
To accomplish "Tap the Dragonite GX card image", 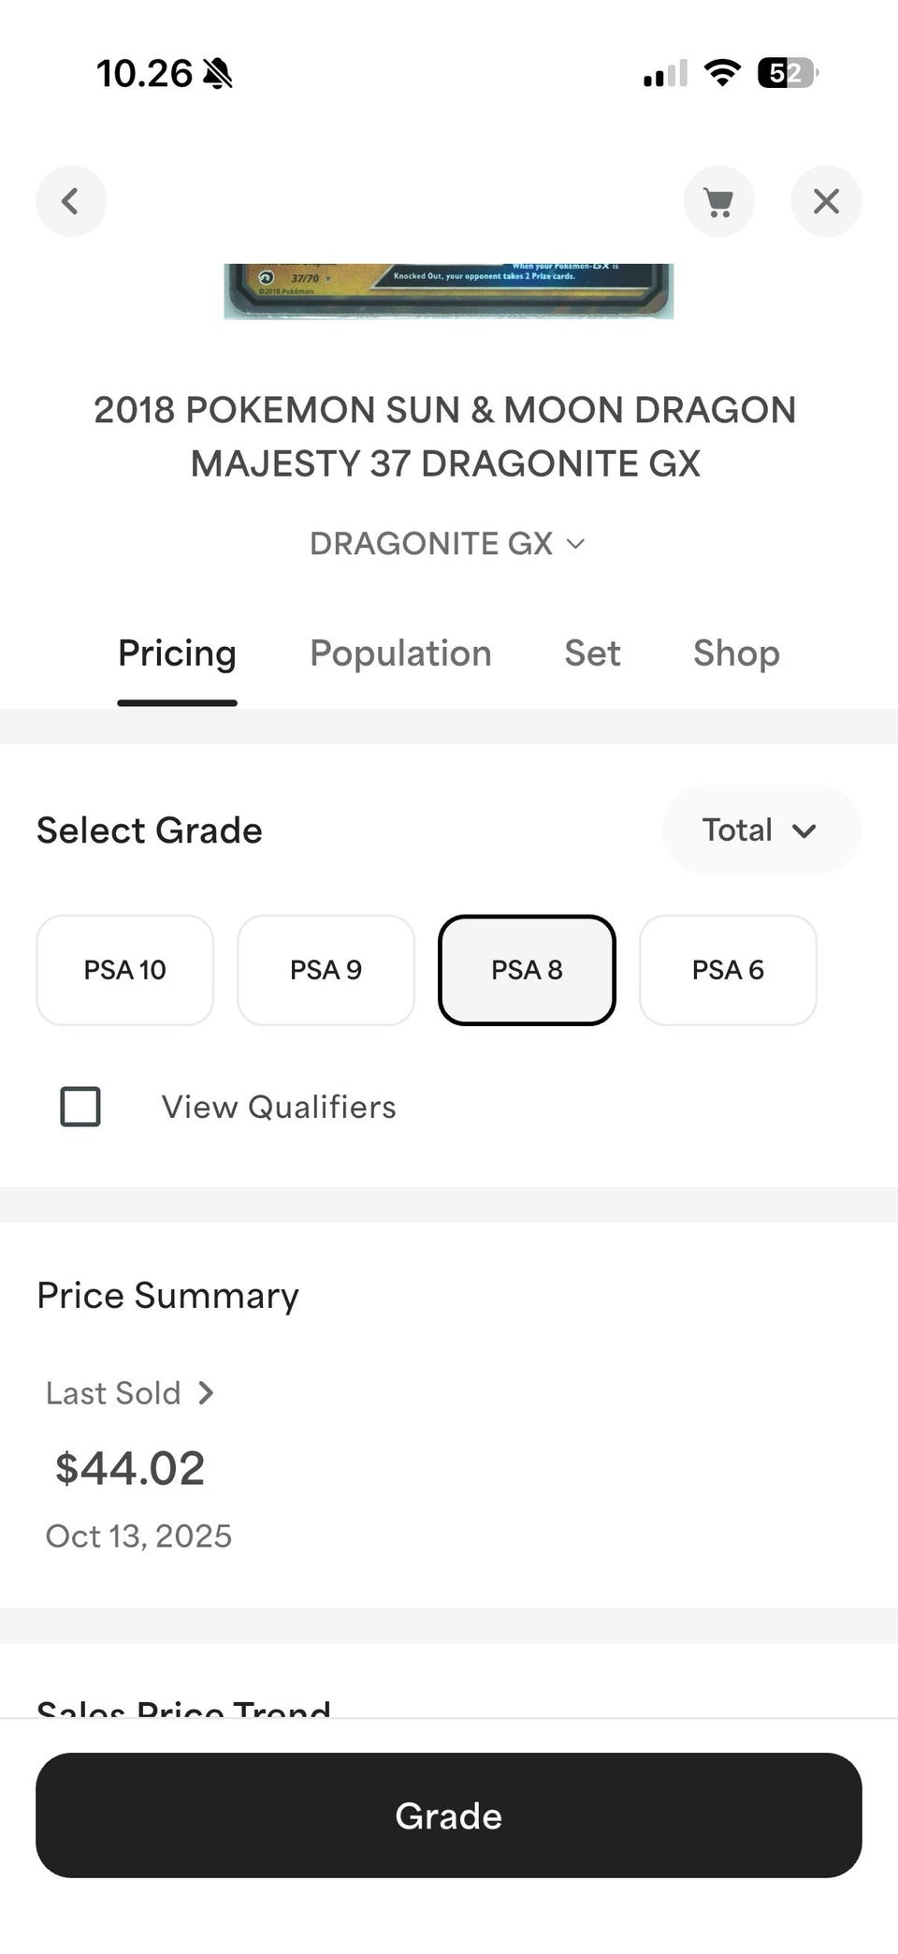I will pos(448,291).
